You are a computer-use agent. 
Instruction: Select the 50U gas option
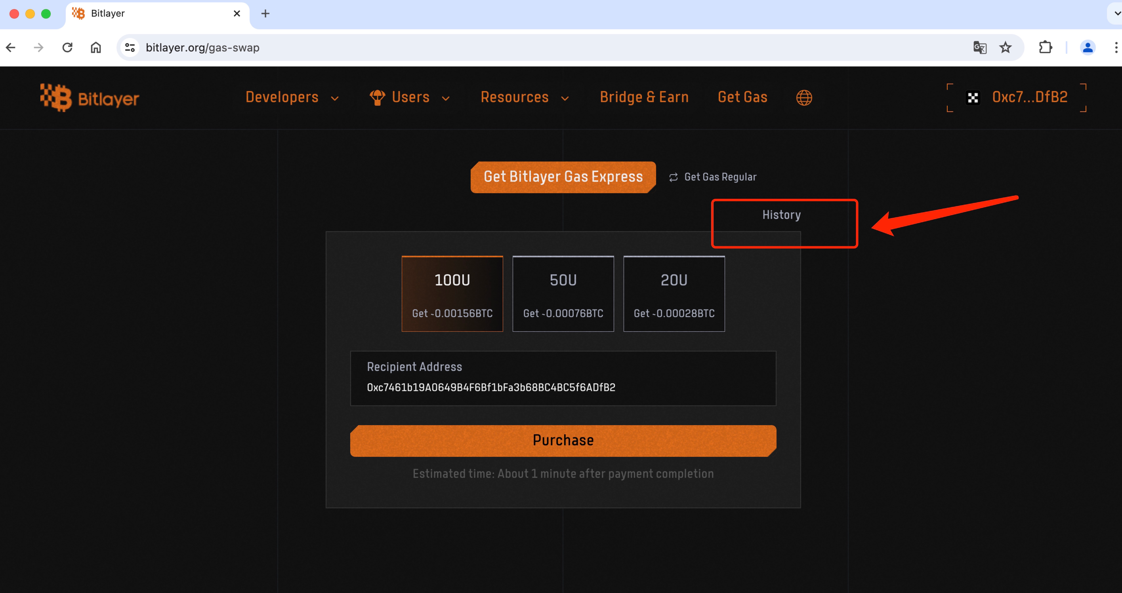[x=563, y=294]
